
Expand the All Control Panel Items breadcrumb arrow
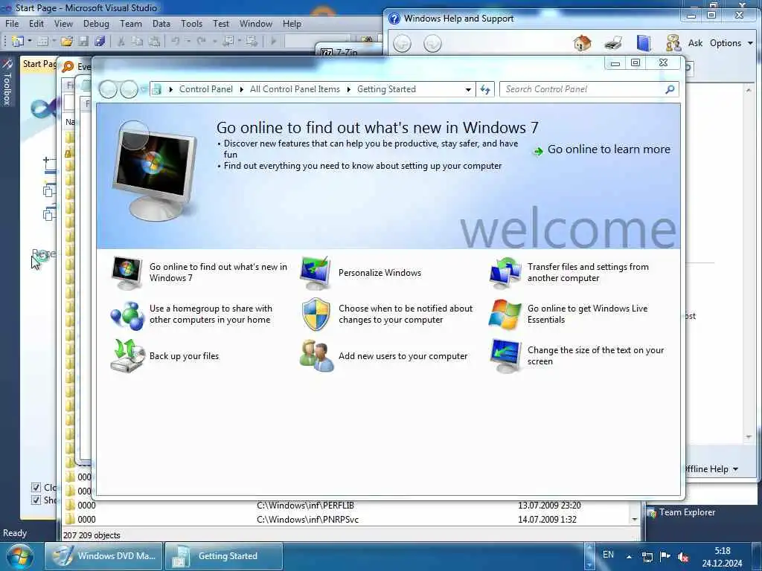(x=348, y=89)
